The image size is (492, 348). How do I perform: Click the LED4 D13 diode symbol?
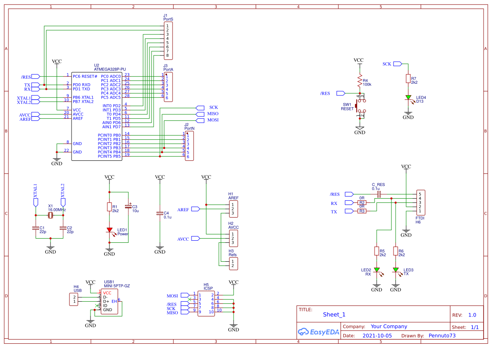408,98
